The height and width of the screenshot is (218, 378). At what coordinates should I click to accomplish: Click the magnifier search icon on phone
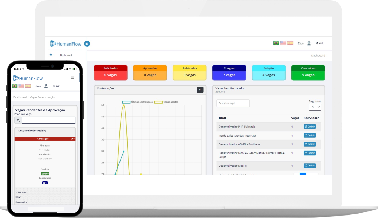pos(18,120)
